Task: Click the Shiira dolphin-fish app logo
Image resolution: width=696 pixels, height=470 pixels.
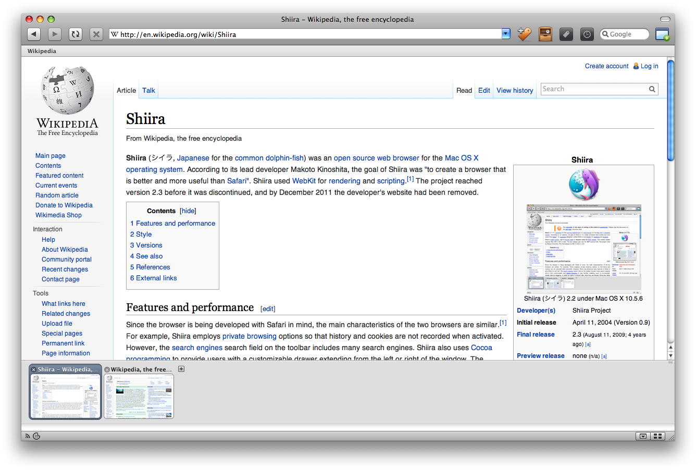Action: [x=583, y=184]
